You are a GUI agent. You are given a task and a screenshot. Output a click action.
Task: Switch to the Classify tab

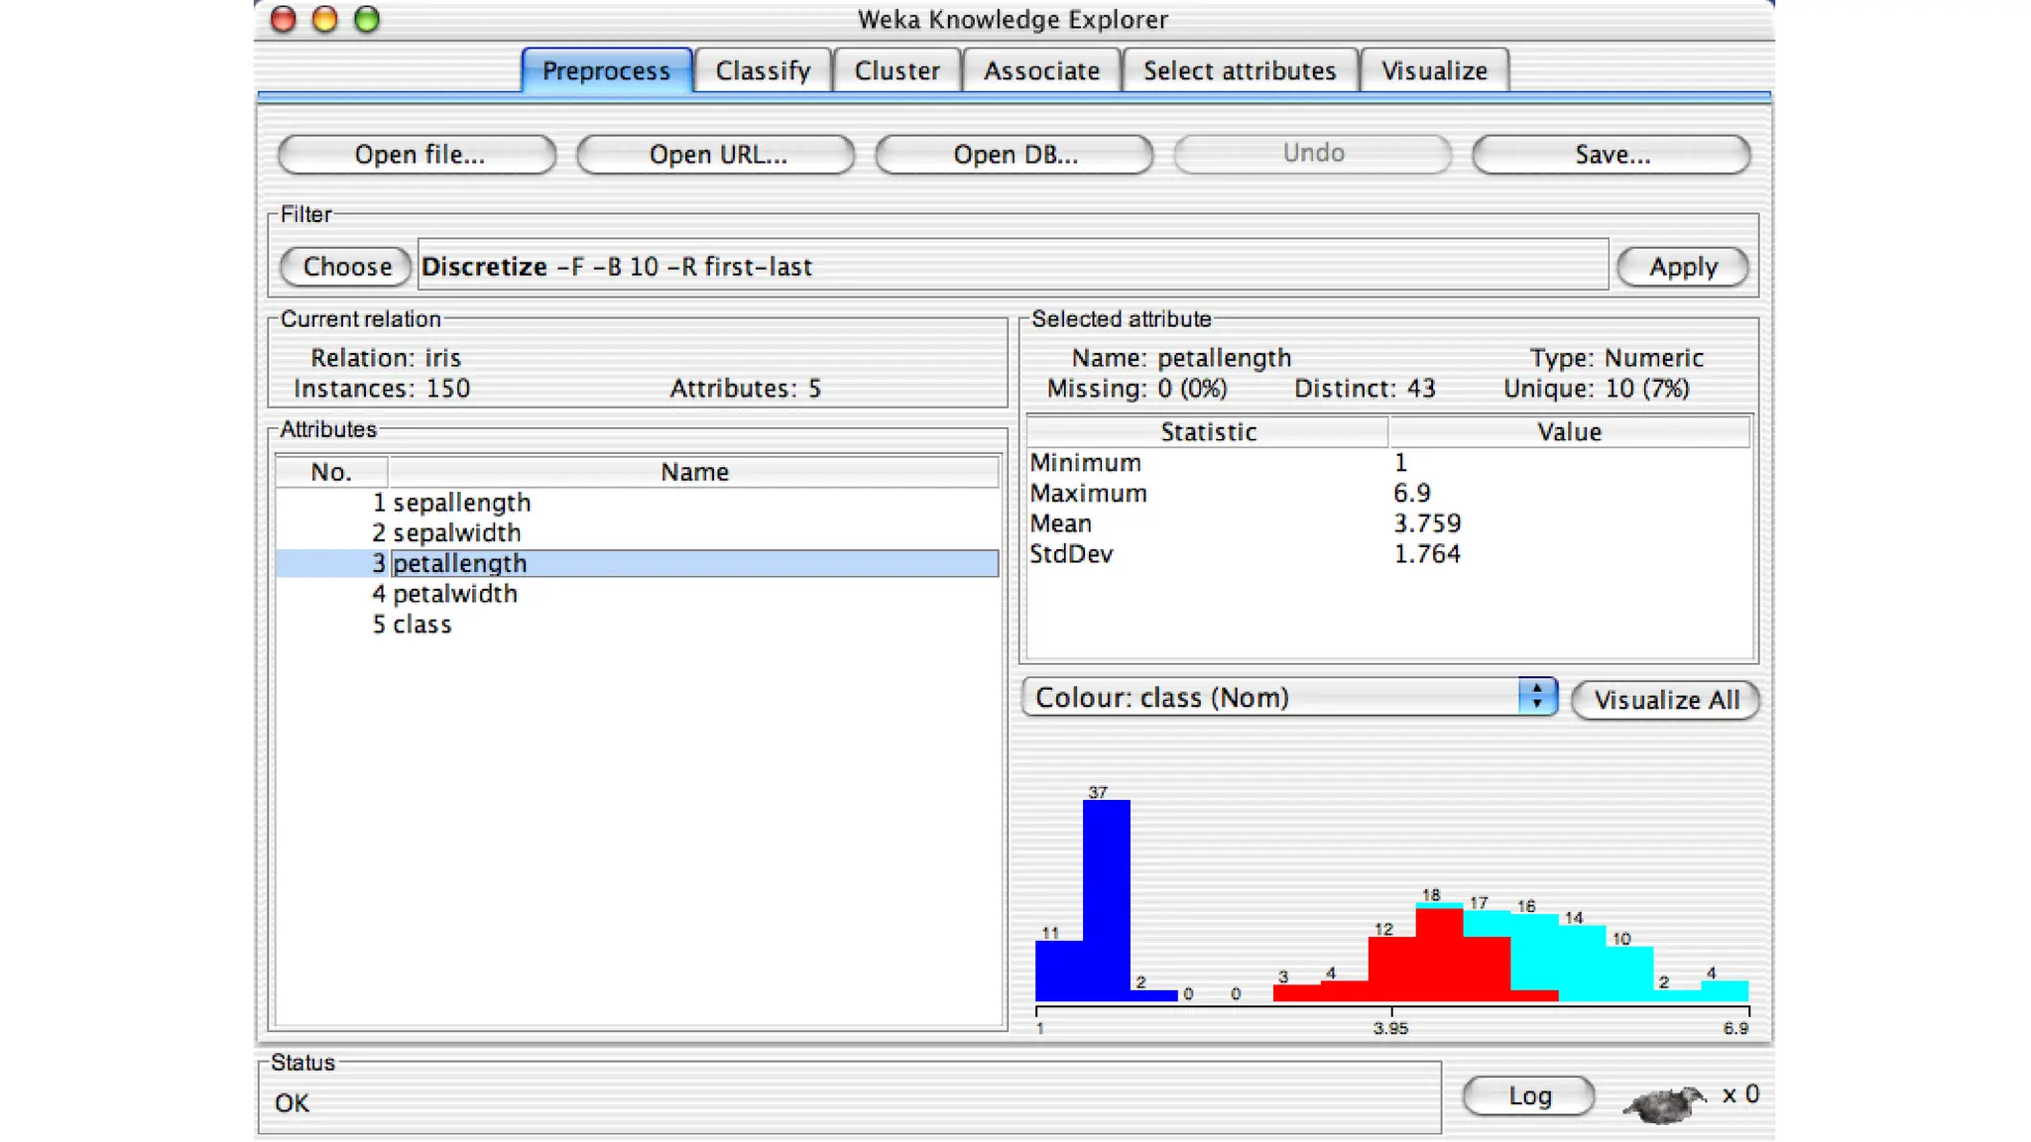pyautogui.click(x=763, y=71)
